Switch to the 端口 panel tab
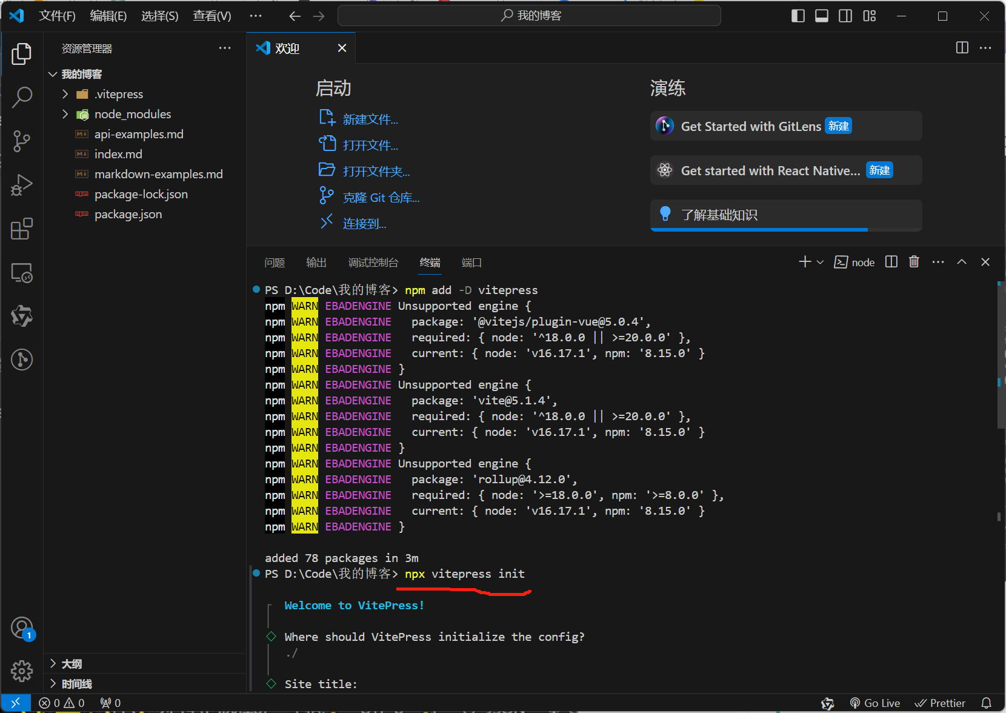This screenshot has width=1006, height=713. click(x=471, y=263)
